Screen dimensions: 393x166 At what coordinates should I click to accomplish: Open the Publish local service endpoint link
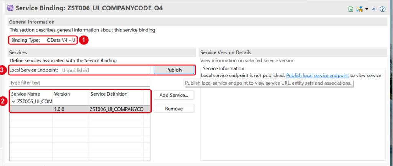(x=317, y=75)
